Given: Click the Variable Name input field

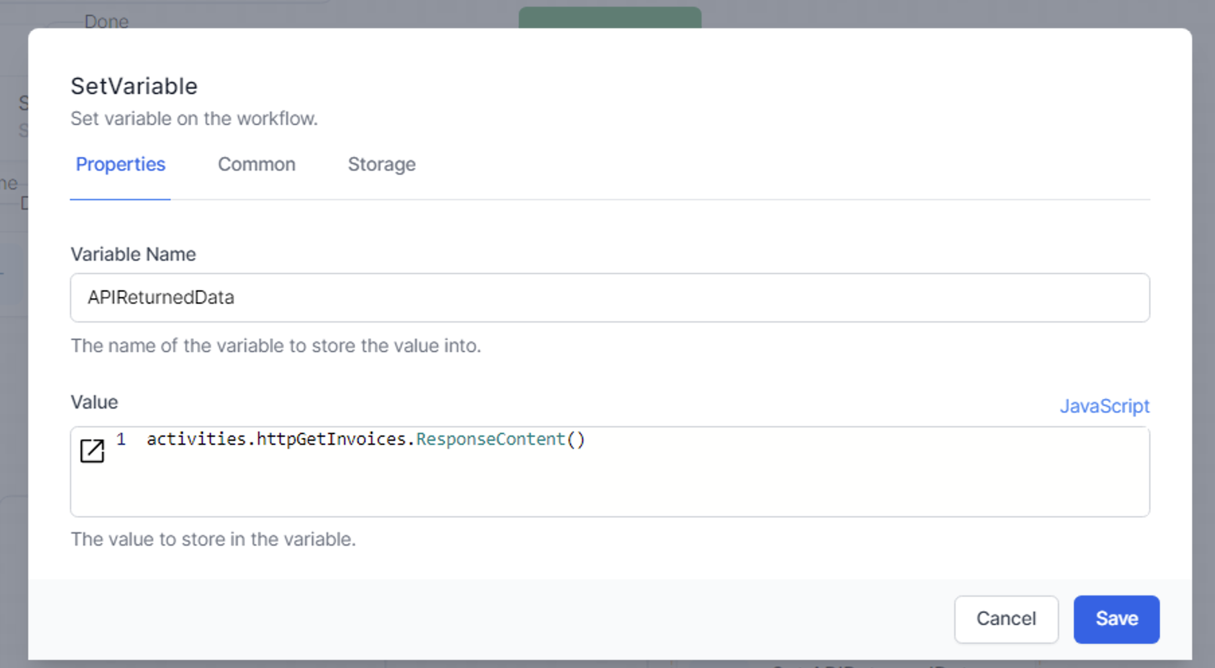Looking at the screenshot, I should pos(610,298).
